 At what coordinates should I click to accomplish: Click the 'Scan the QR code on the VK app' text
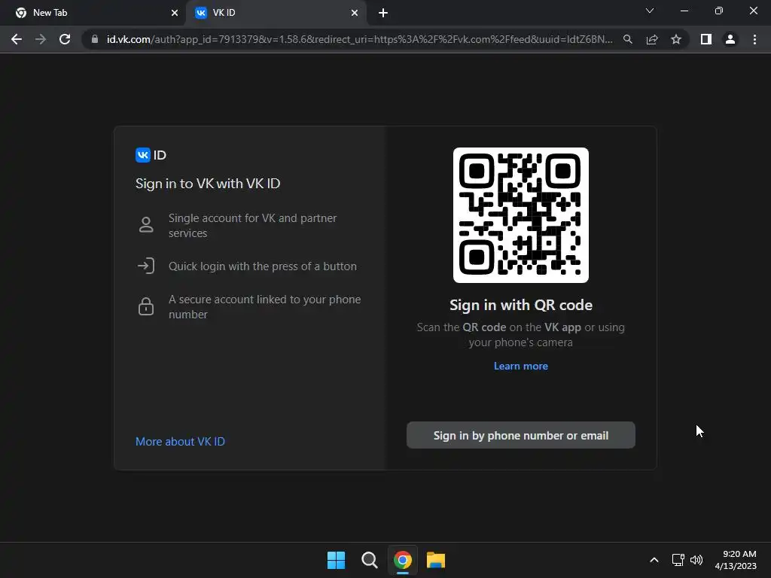521,335
